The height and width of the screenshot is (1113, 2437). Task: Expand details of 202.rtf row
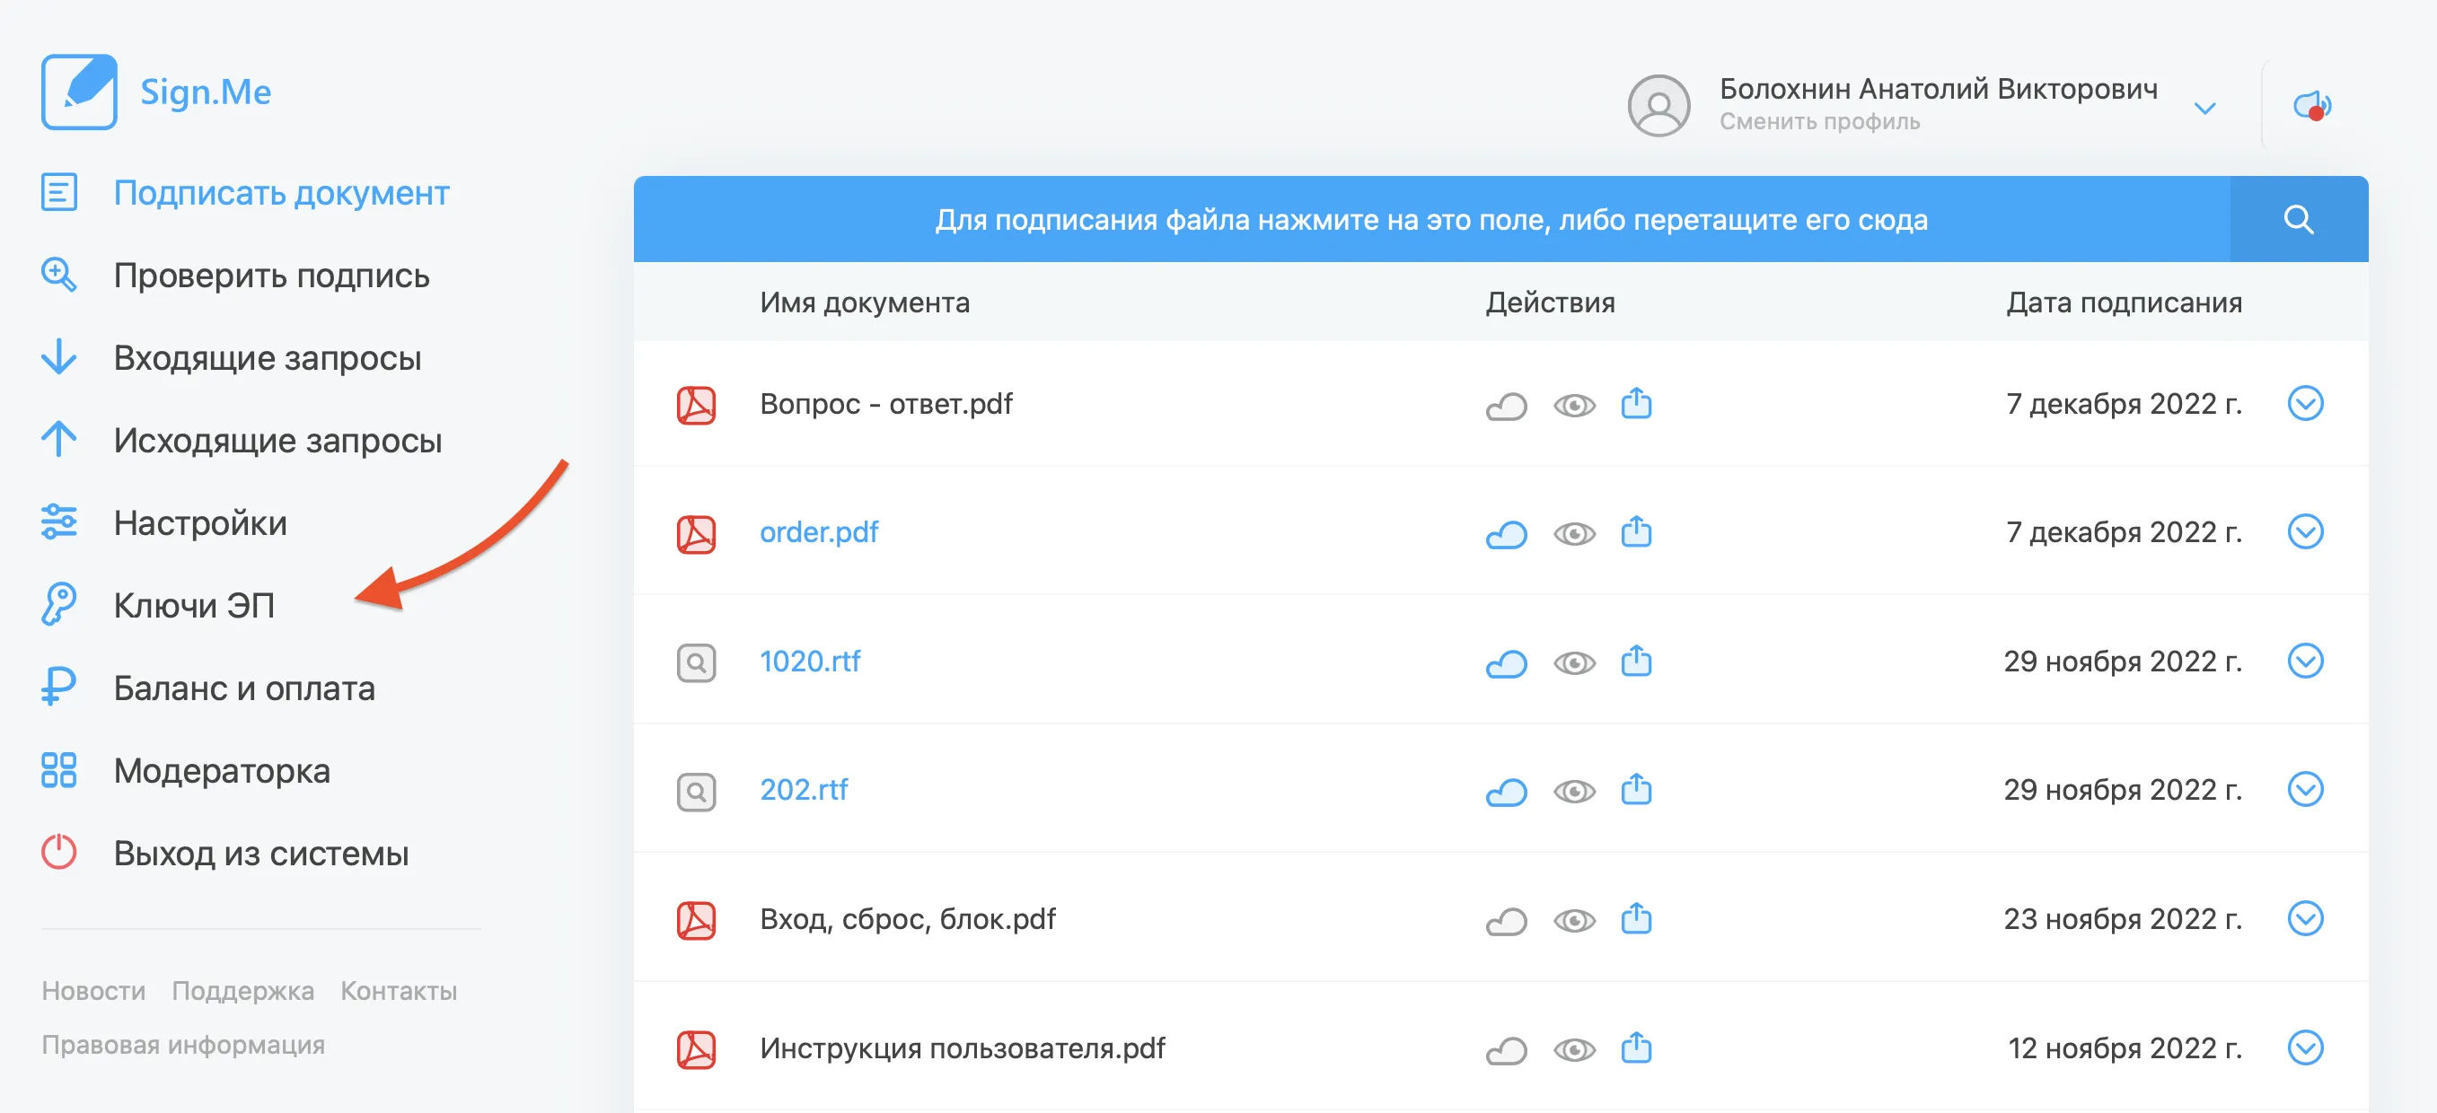coord(2306,789)
